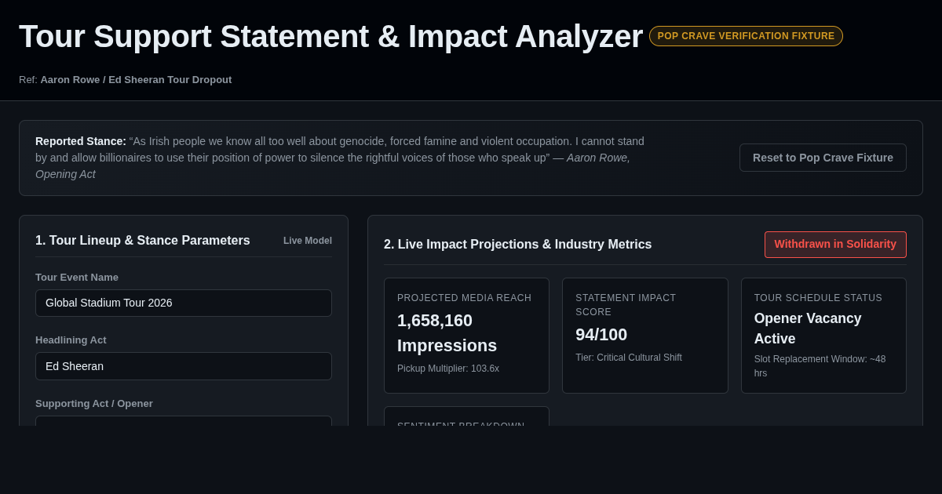Click the "Aaron Rowe / Ed Sheeran Tour Dropout" reference
The height and width of the screenshot is (494, 942).
(x=136, y=80)
